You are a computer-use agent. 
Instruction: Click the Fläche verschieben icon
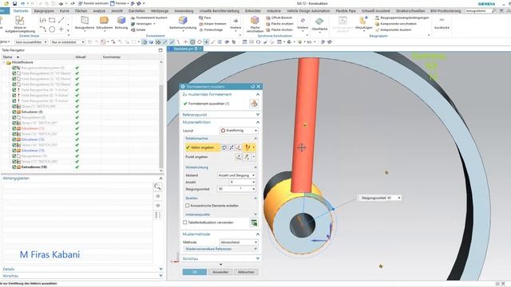point(255,21)
